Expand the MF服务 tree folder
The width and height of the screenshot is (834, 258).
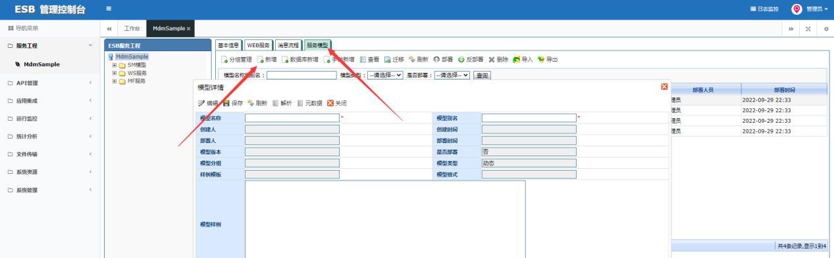click(x=115, y=81)
